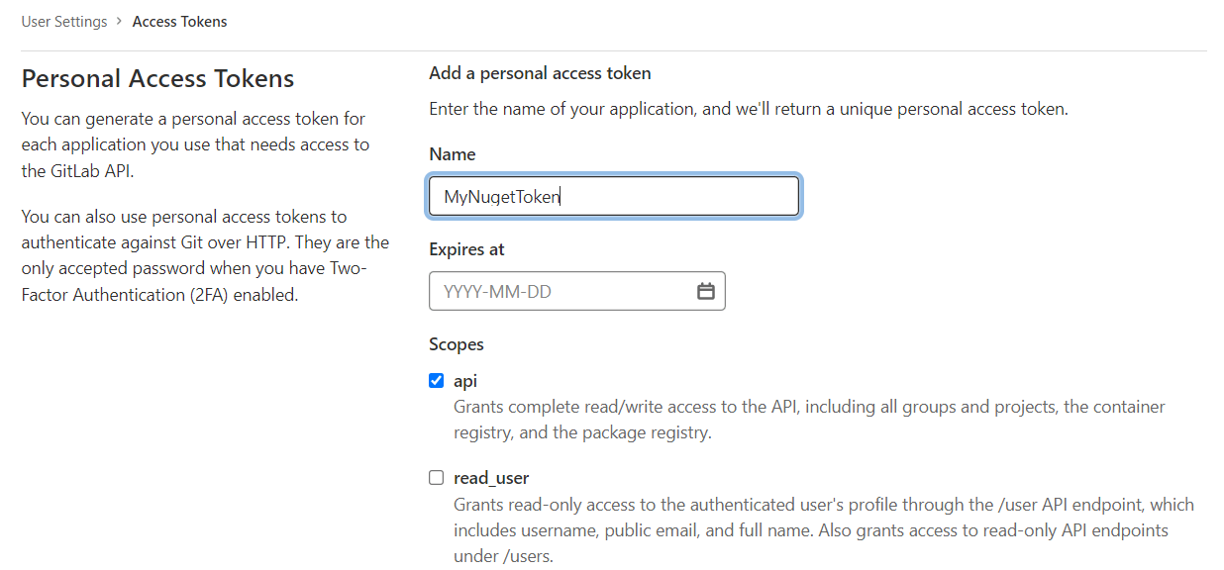
Task: Click the Add a personal access token heading
Action: 540,72
